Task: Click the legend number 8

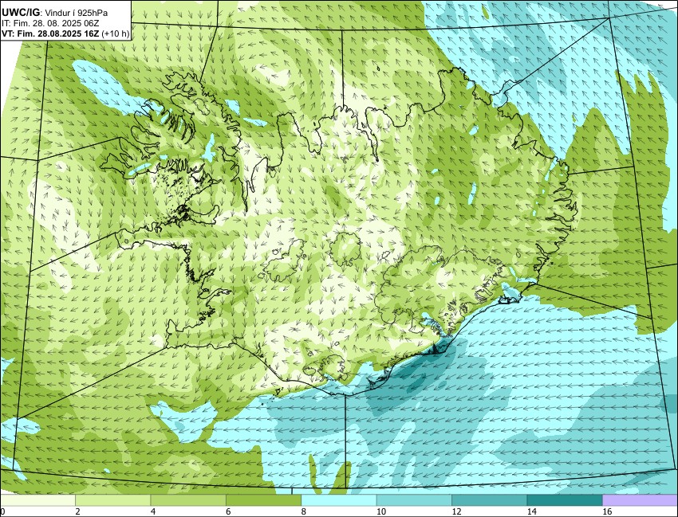Action: point(304,511)
